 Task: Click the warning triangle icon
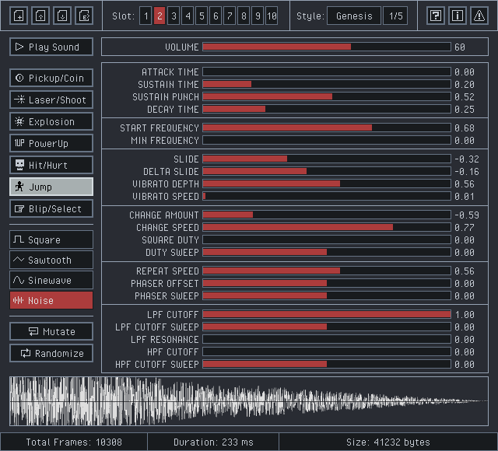(479, 16)
